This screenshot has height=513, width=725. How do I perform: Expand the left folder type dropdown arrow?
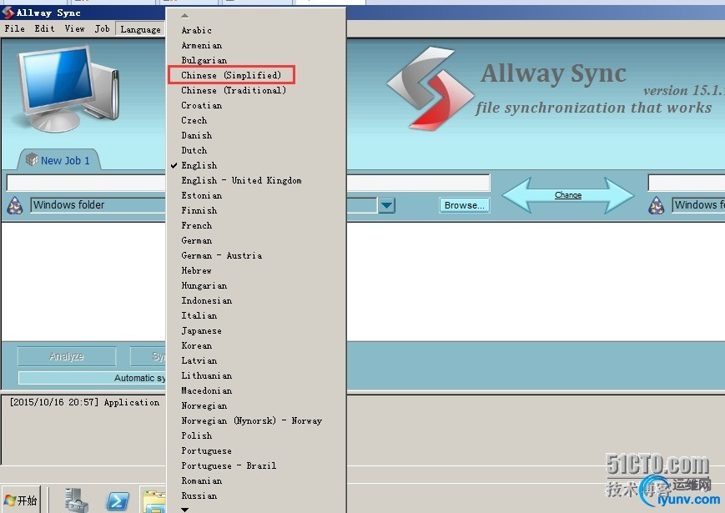[386, 205]
